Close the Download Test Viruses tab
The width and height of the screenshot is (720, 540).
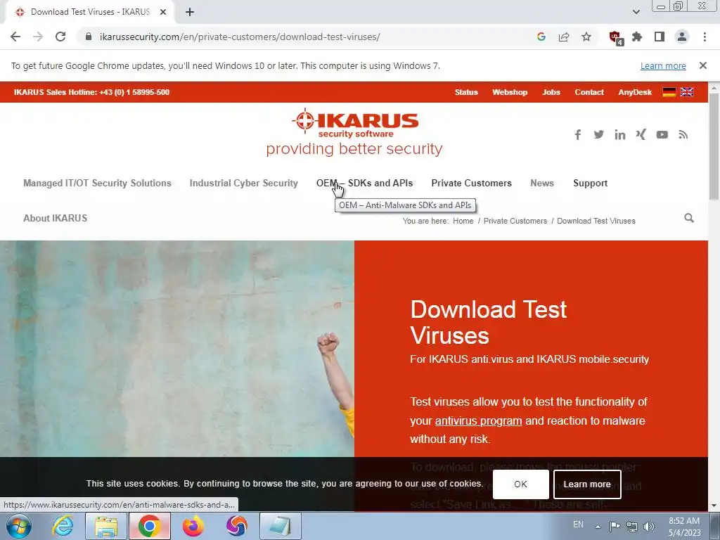[163, 12]
